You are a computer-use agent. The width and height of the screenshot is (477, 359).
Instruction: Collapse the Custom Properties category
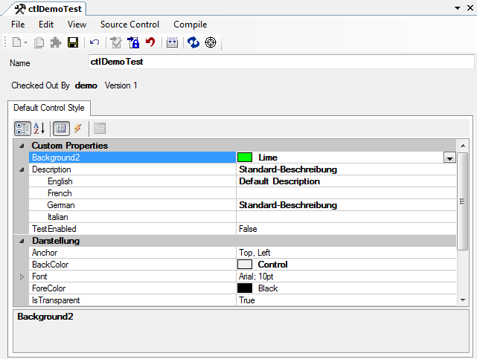(21, 146)
